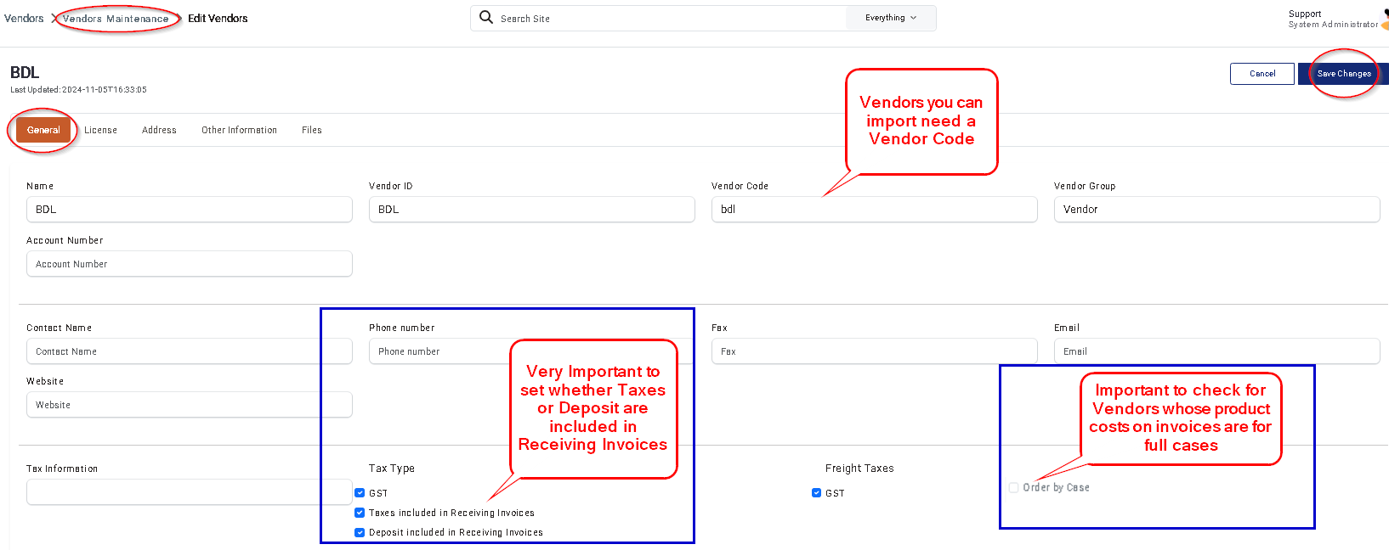Uncheck GST under Freight Taxes
1389x550 pixels.
[816, 492]
